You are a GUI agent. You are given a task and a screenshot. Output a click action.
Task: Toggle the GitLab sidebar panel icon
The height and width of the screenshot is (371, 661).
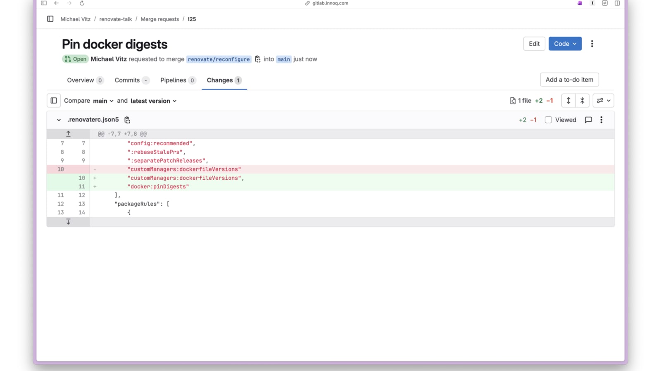coord(50,19)
